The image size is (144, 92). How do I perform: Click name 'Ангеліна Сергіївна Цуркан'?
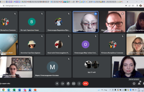point(30,53)
